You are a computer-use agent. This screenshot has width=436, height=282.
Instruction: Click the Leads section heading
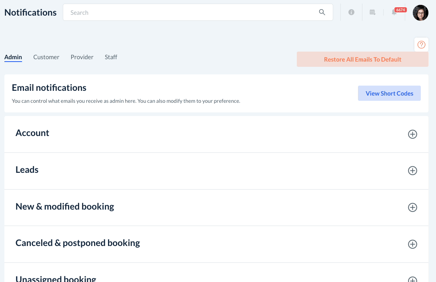(x=27, y=170)
